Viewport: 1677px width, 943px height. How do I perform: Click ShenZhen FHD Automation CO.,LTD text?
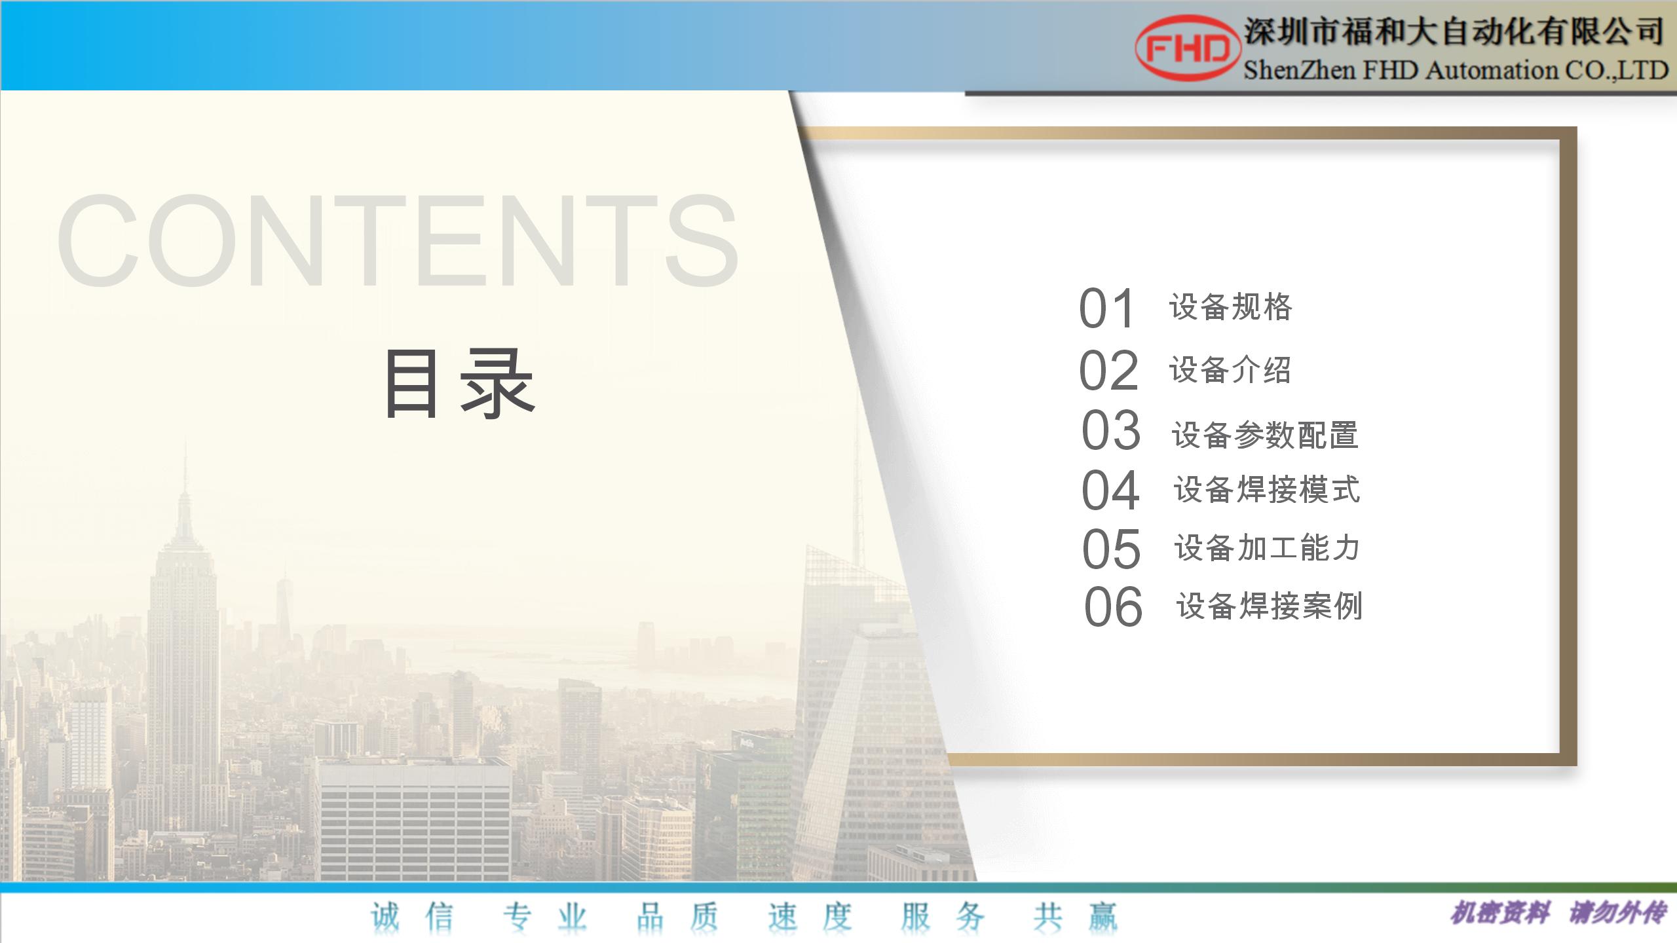[1456, 70]
